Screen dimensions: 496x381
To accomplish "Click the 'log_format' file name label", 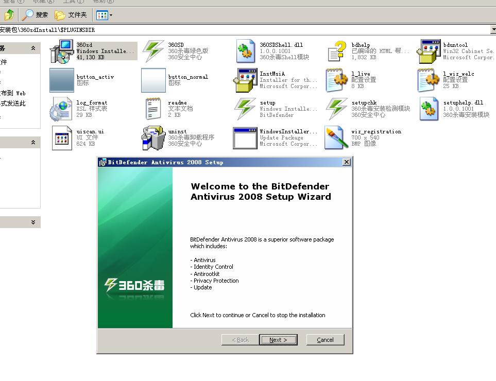I will click(92, 103).
